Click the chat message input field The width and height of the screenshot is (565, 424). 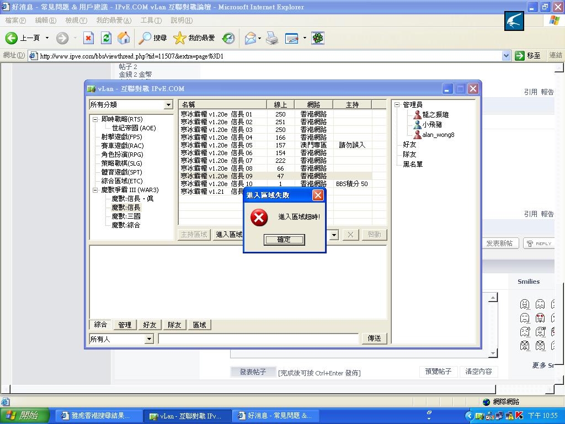coord(258,338)
